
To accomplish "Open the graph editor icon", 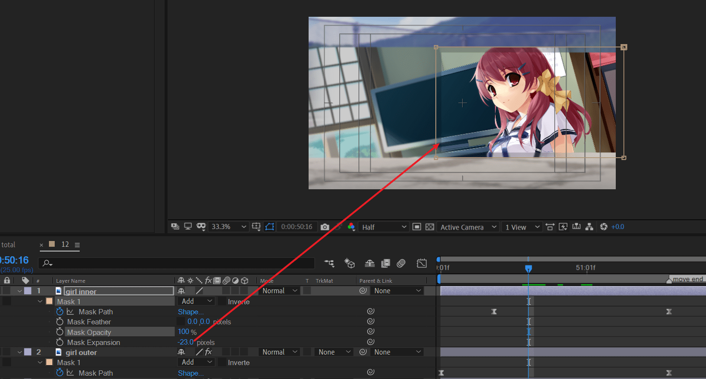I will coord(422,263).
